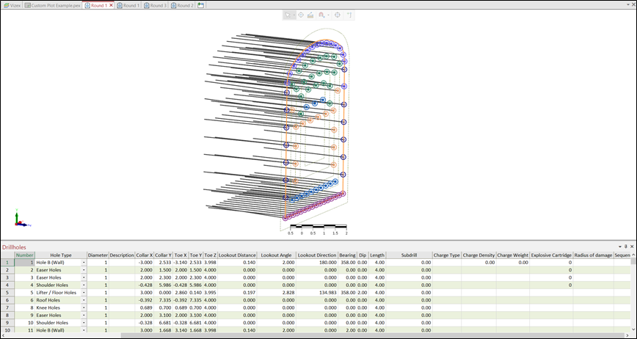Click the 'Roof Holes' hole type cell

pyautogui.click(x=58, y=300)
